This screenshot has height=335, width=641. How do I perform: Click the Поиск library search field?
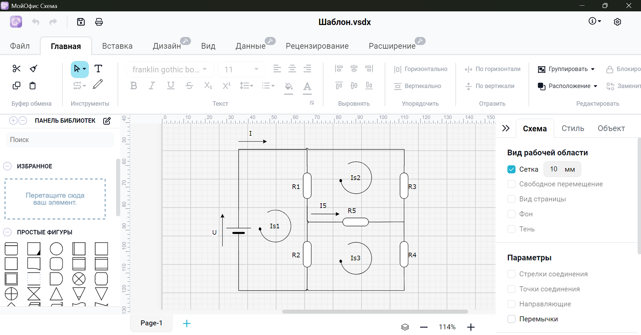(60, 140)
